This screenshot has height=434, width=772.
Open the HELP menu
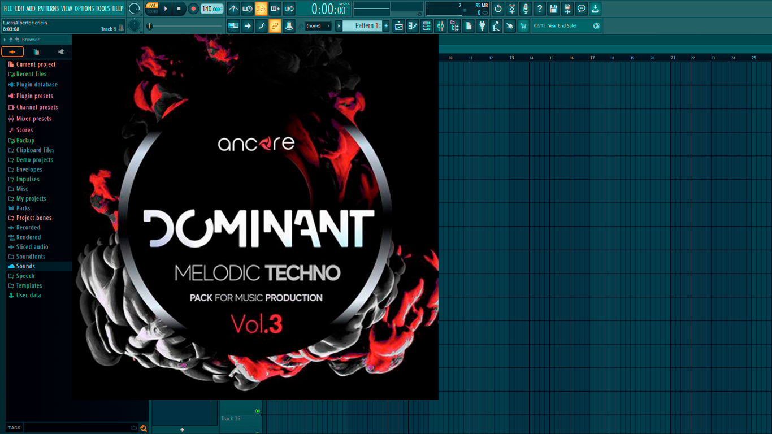(118, 8)
